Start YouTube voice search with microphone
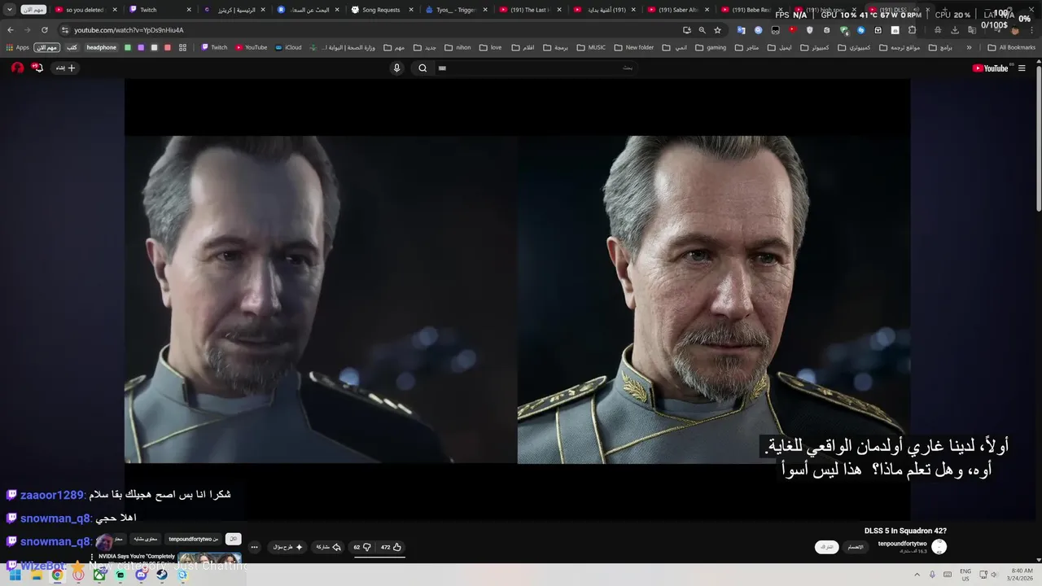Viewport: 1042px width, 586px height. 396,68
